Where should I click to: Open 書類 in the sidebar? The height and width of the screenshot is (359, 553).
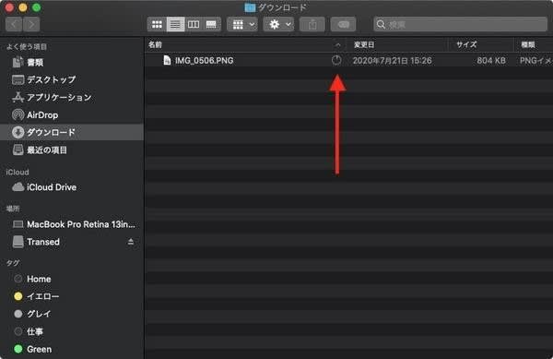[x=72, y=63]
